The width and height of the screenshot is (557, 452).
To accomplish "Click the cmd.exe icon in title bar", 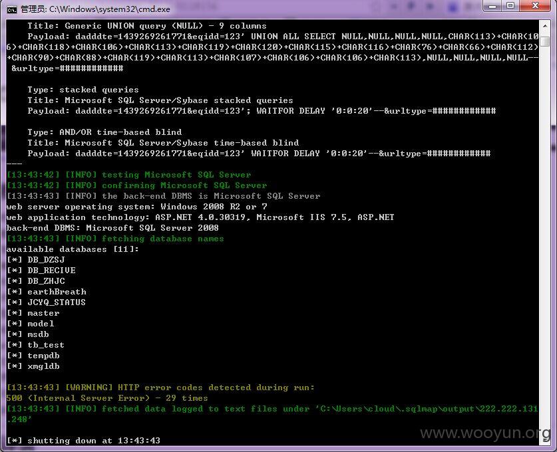I will click(x=12, y=9).
